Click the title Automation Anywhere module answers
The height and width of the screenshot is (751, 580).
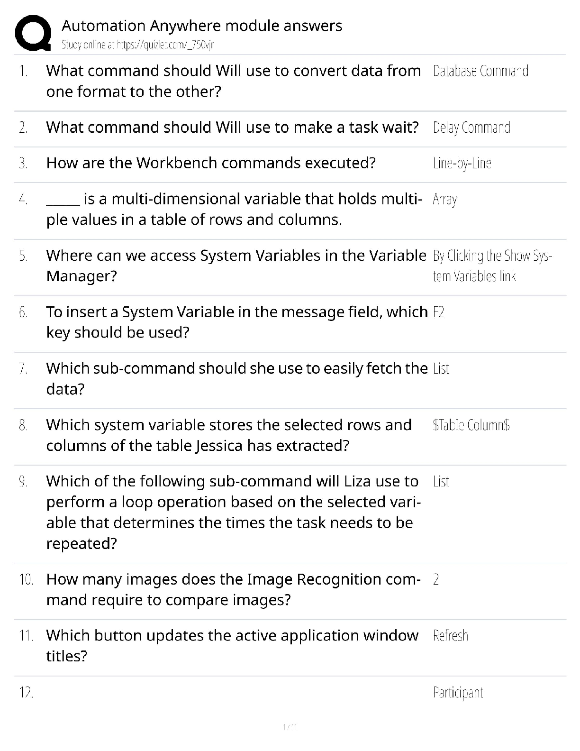point(202,26)
